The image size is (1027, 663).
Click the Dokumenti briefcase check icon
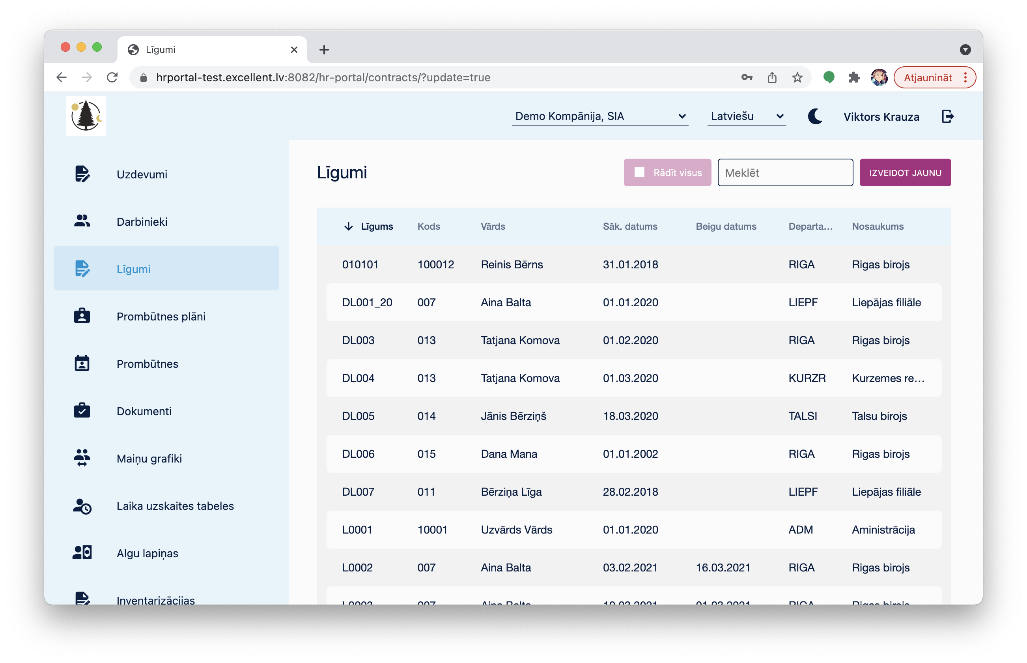(x=82, y=411)
